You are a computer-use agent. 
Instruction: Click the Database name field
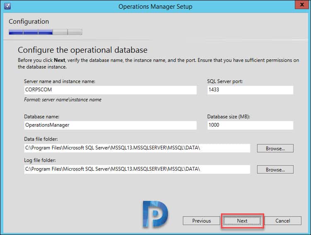(110, 125)
